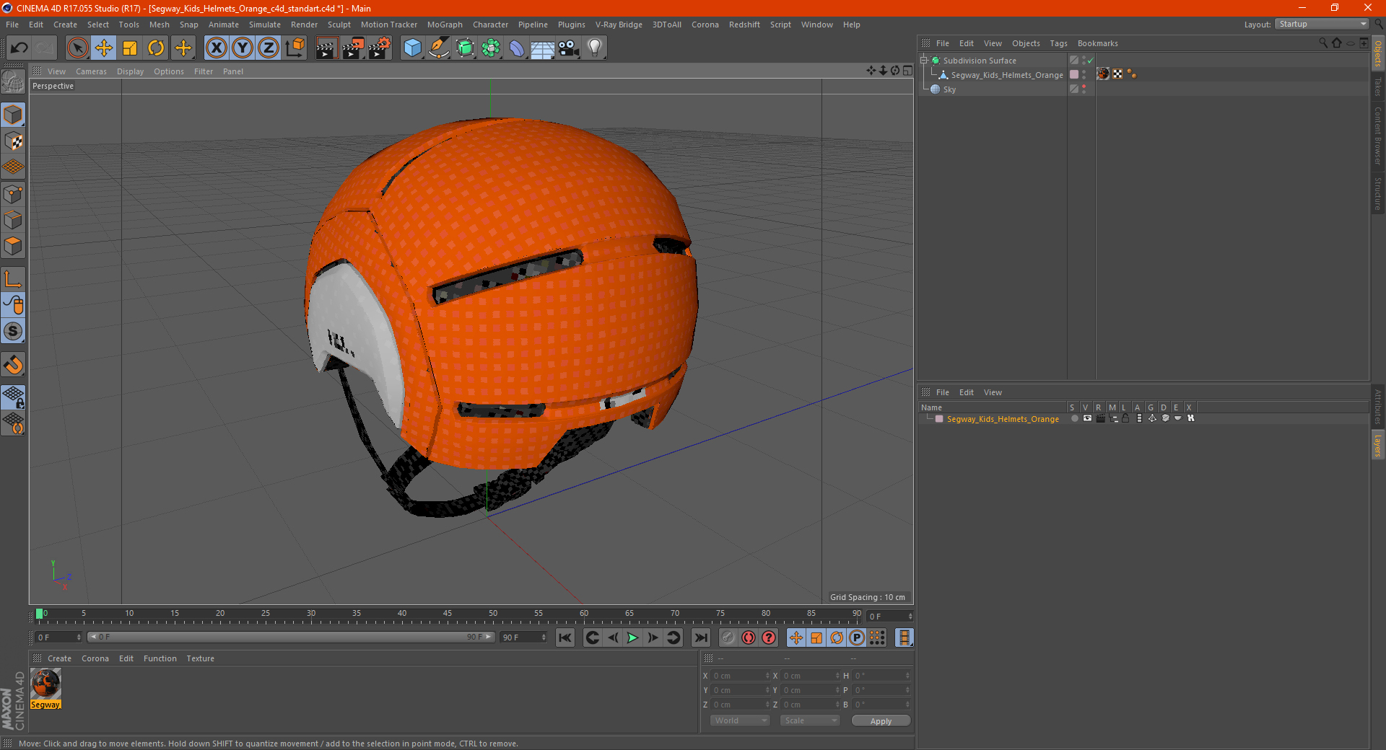Open the Scale mode dropdown
This screenshot has height=750, width=1386.
tap(810, 720)
